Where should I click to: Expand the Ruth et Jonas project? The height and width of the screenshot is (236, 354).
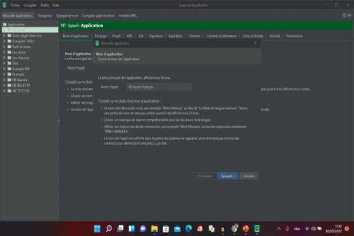pos(4,47)
